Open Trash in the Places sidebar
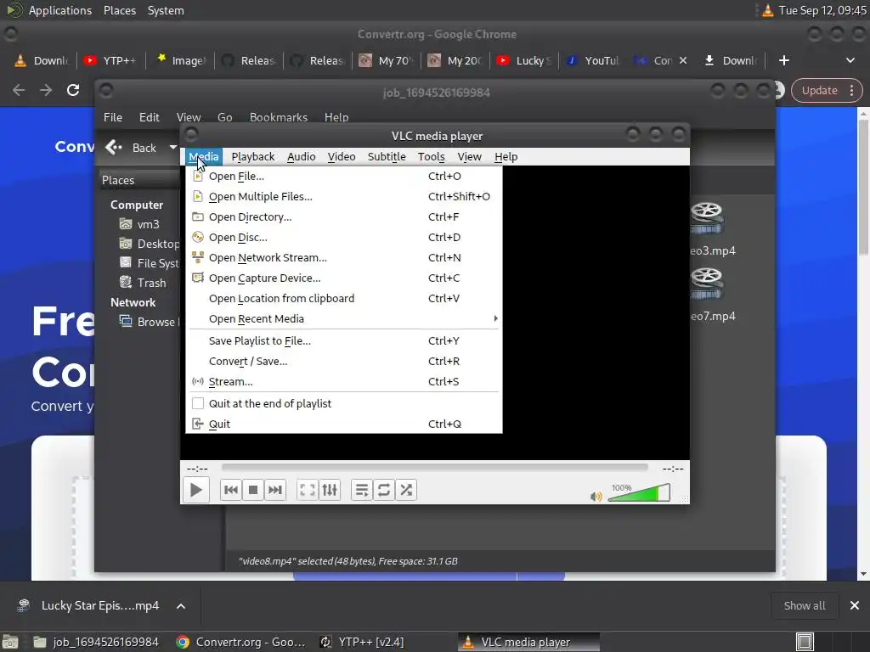This screenshot has width=870, height=652. point(143,283)
